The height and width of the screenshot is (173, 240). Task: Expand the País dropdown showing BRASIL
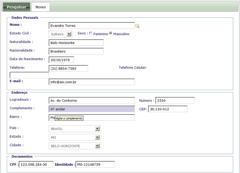tap(97, 129)
